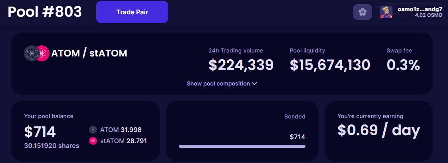Click the 30.151920 shares text

point(52,146)
